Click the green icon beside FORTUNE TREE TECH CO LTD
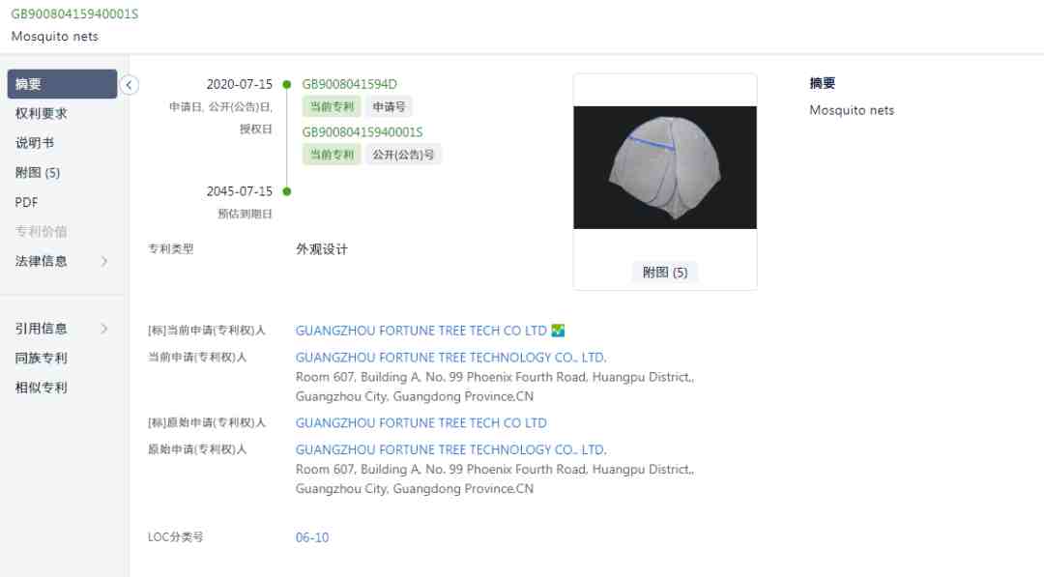The width and height of the screenshot is (1044, 577). click(558, 331)
